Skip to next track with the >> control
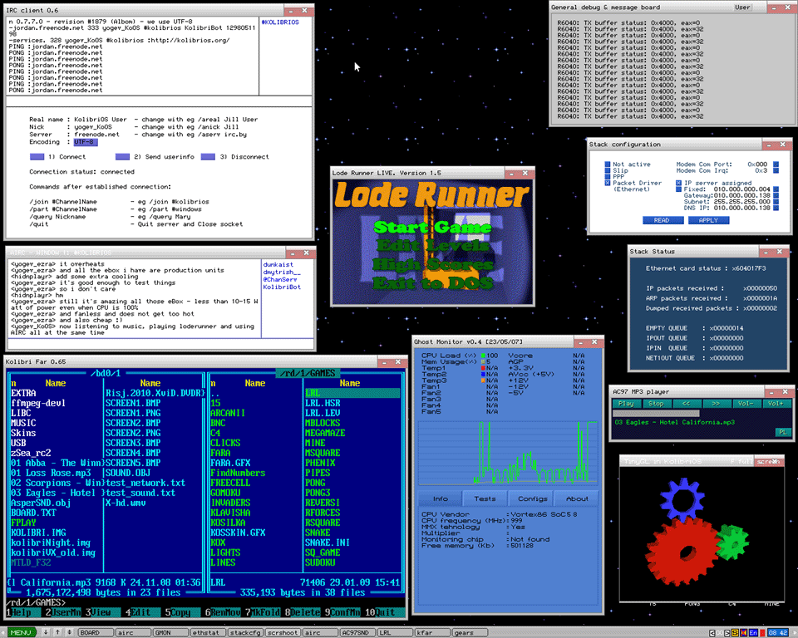The image size is (798, 638). coord(716,403)
